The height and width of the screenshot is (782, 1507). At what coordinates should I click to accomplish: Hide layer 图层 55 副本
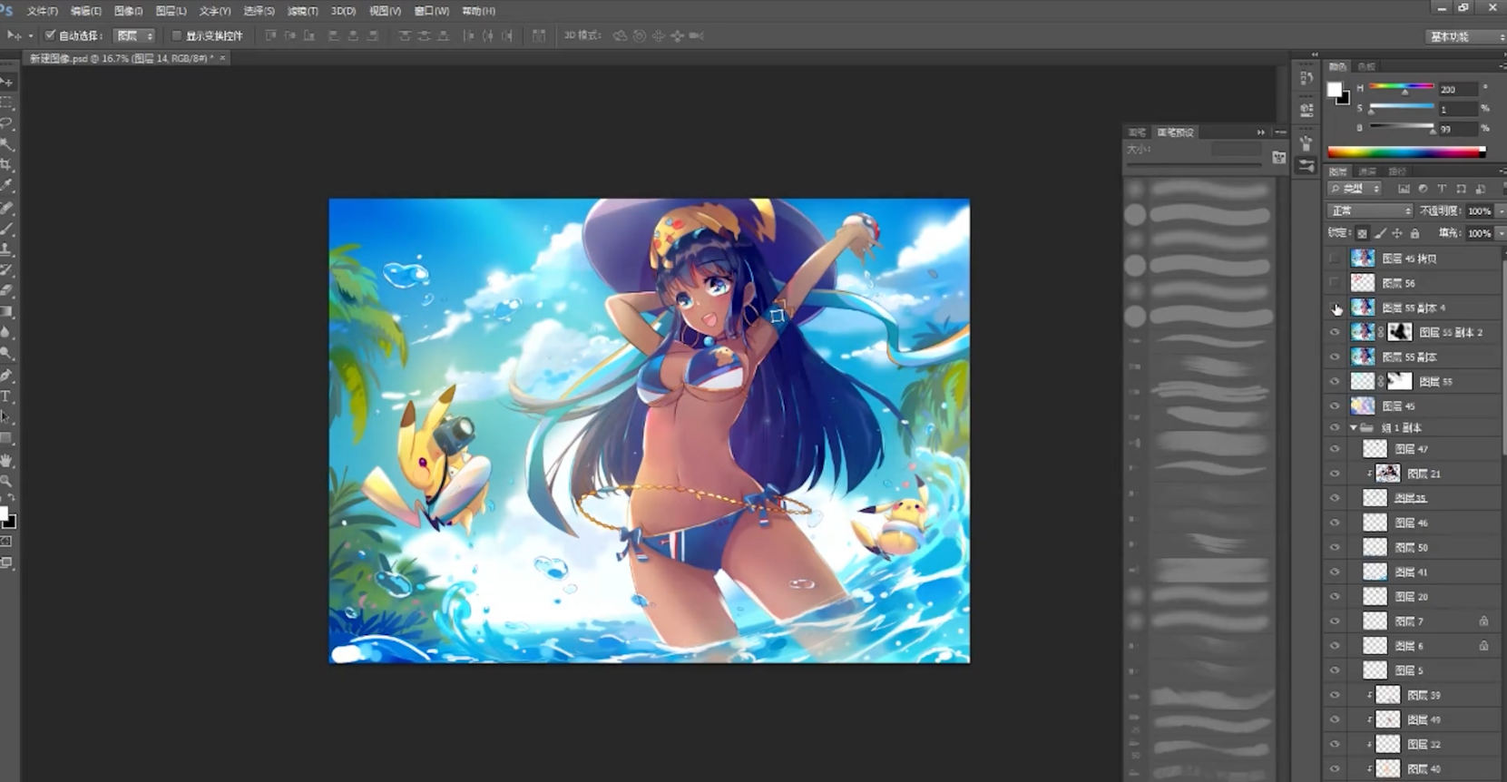(x=1335, y=357)
